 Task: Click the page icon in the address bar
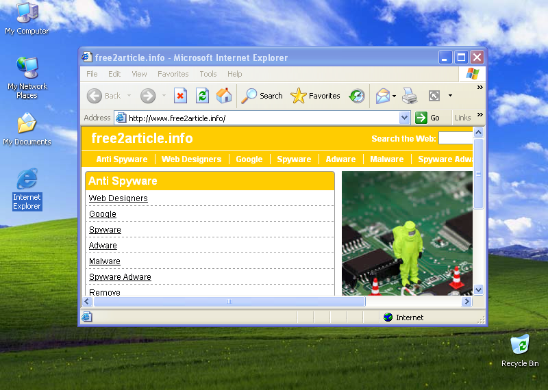(121, 118)
